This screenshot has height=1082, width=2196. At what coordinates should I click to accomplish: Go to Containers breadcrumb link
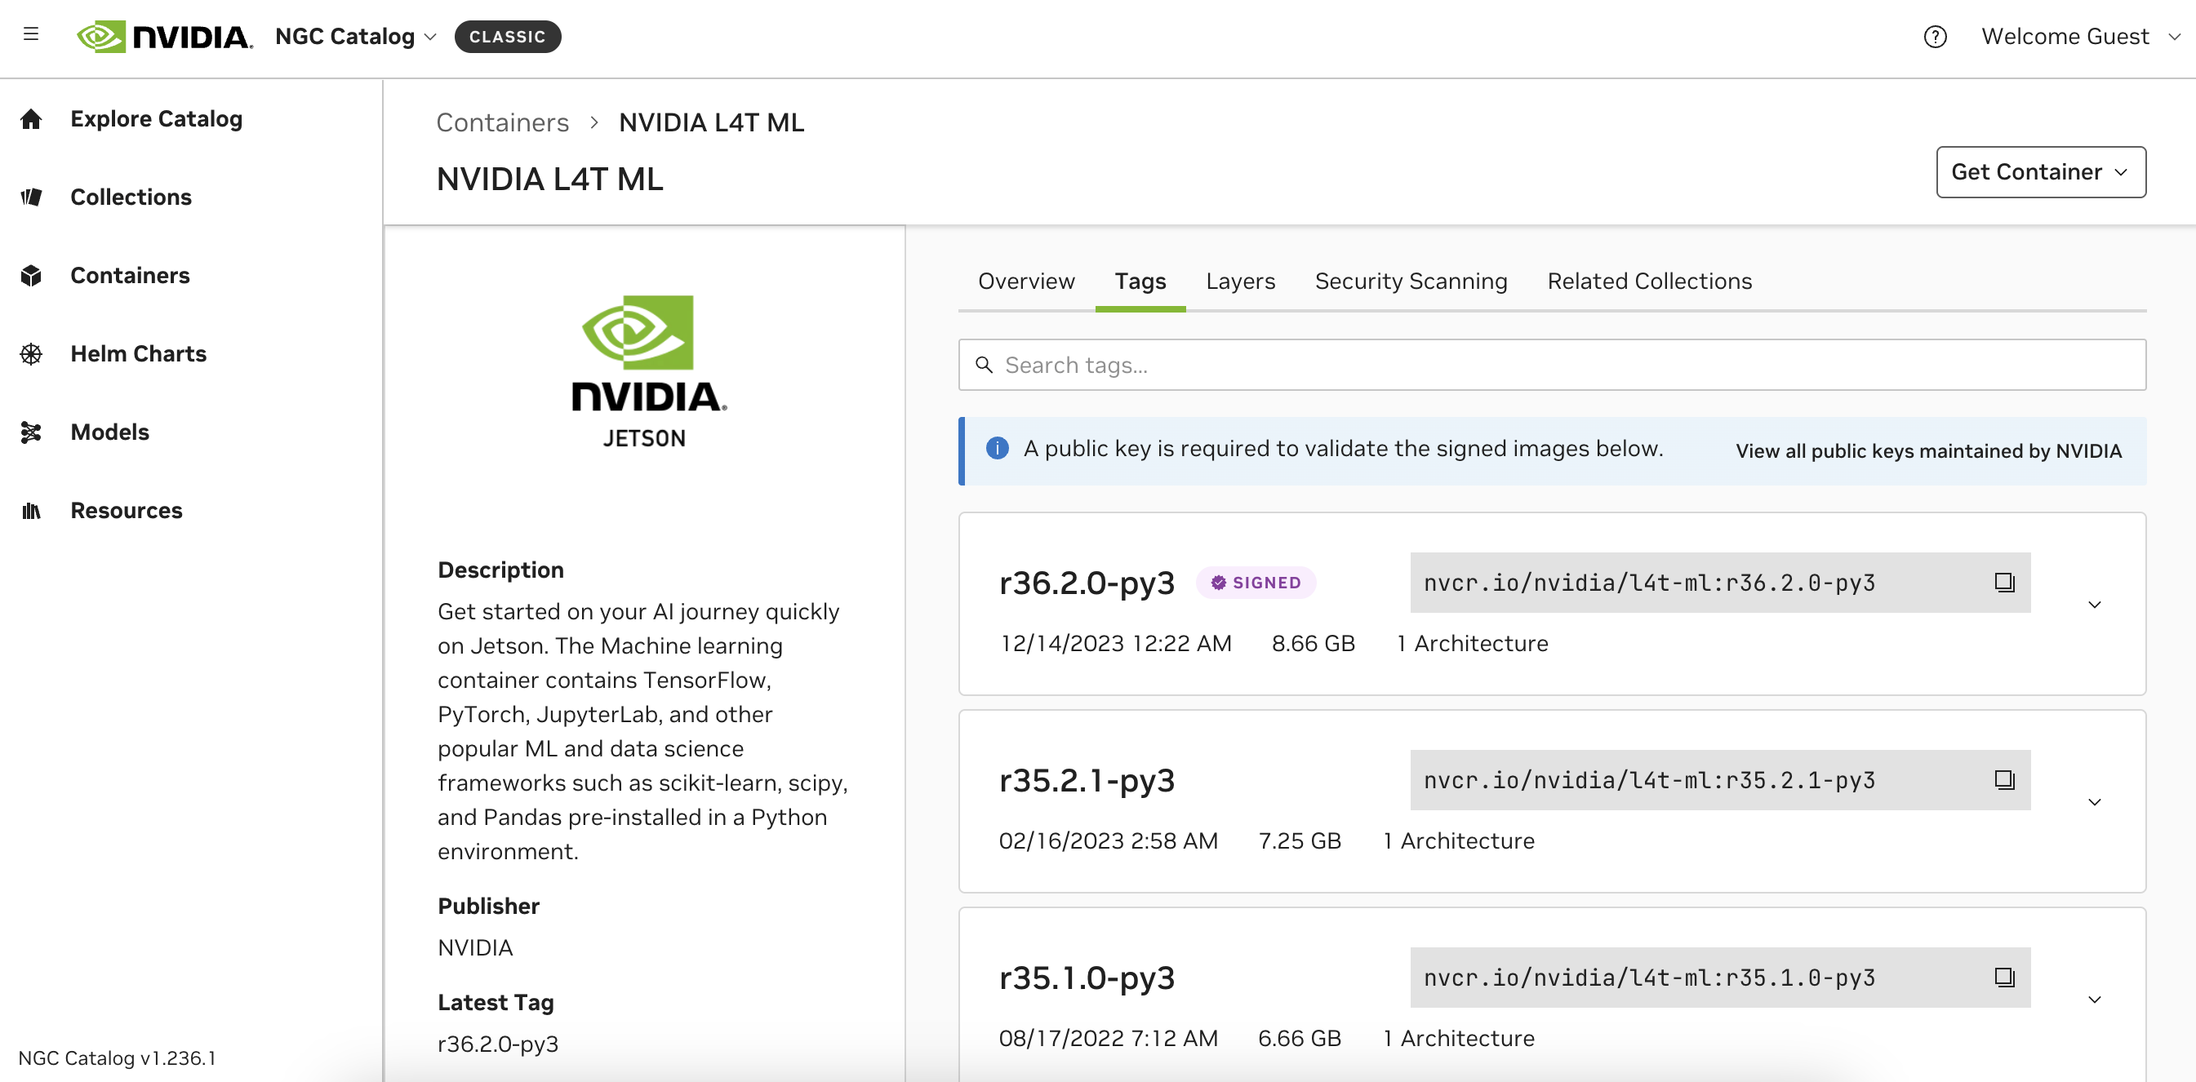pyautogui.click(x=502, y=122)
